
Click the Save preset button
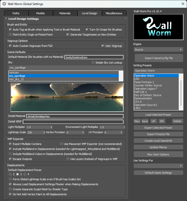coord(145,121)
